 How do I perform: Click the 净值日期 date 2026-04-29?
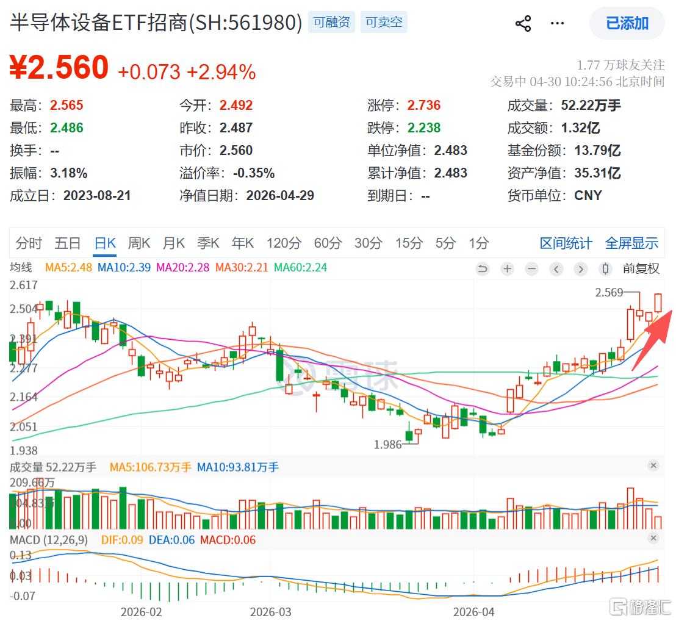tap(280, 196)
